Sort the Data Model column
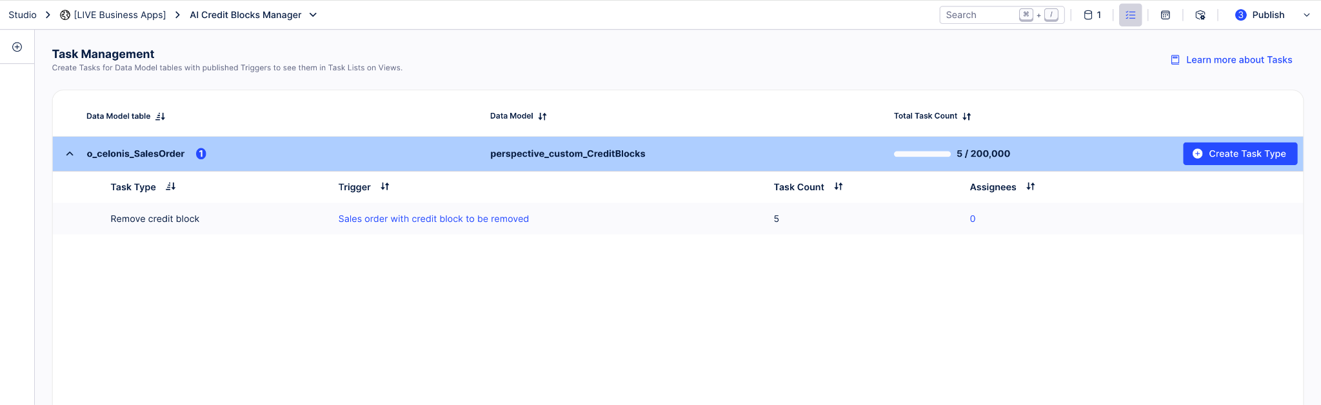The width and height of the screenshot is (1321, 405). point(542,117)
